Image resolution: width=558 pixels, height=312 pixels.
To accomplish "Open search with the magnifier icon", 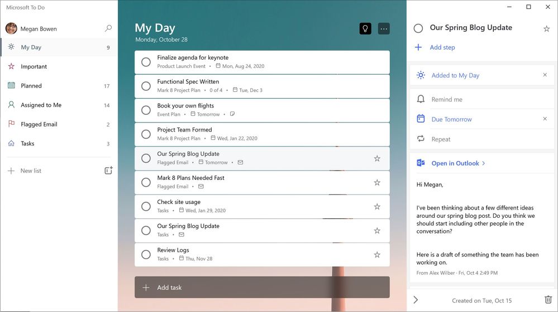I will point(108,28).
